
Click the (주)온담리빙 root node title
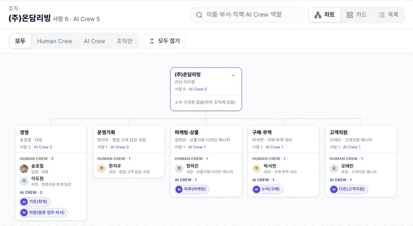(x=188, y=74)
